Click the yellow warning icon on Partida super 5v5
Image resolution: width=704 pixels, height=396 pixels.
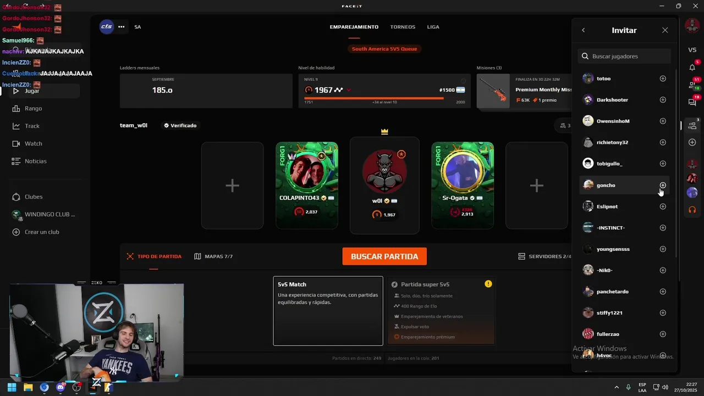click(488, 284)
